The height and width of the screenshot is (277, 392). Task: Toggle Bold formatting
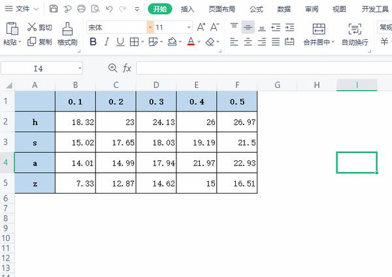pos(93,42)
